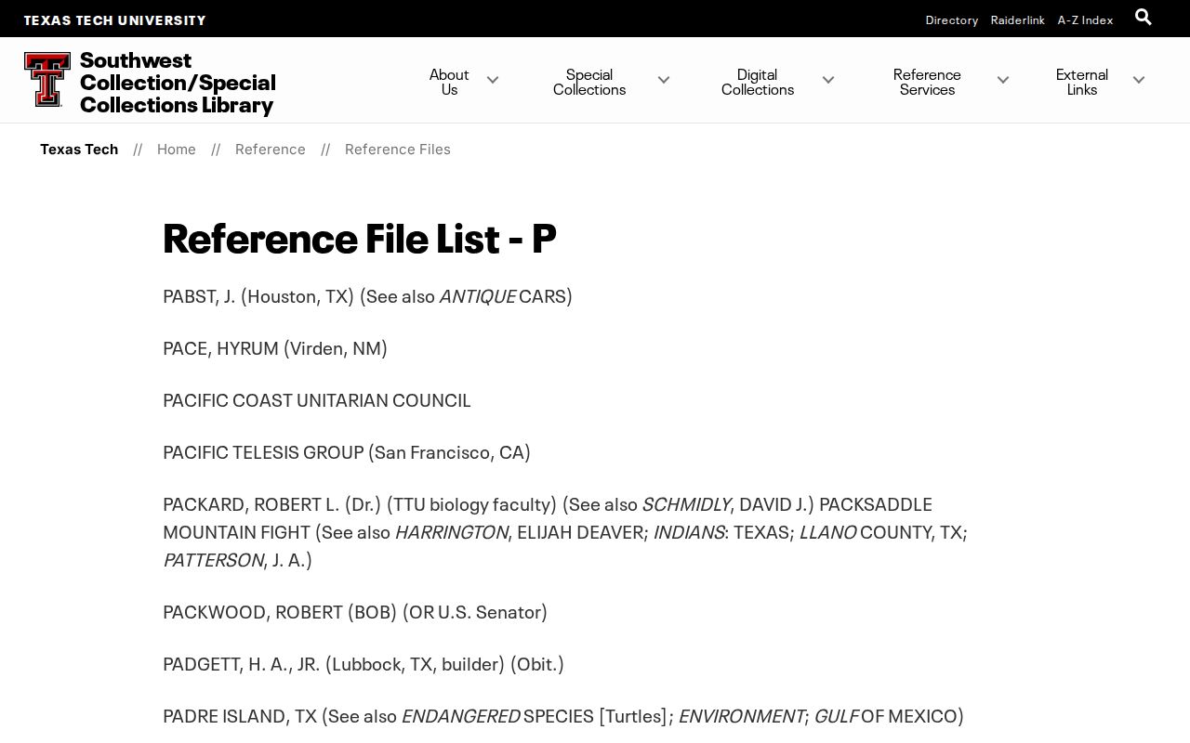Open the Reference Services menu item

[x=927, y=82]
